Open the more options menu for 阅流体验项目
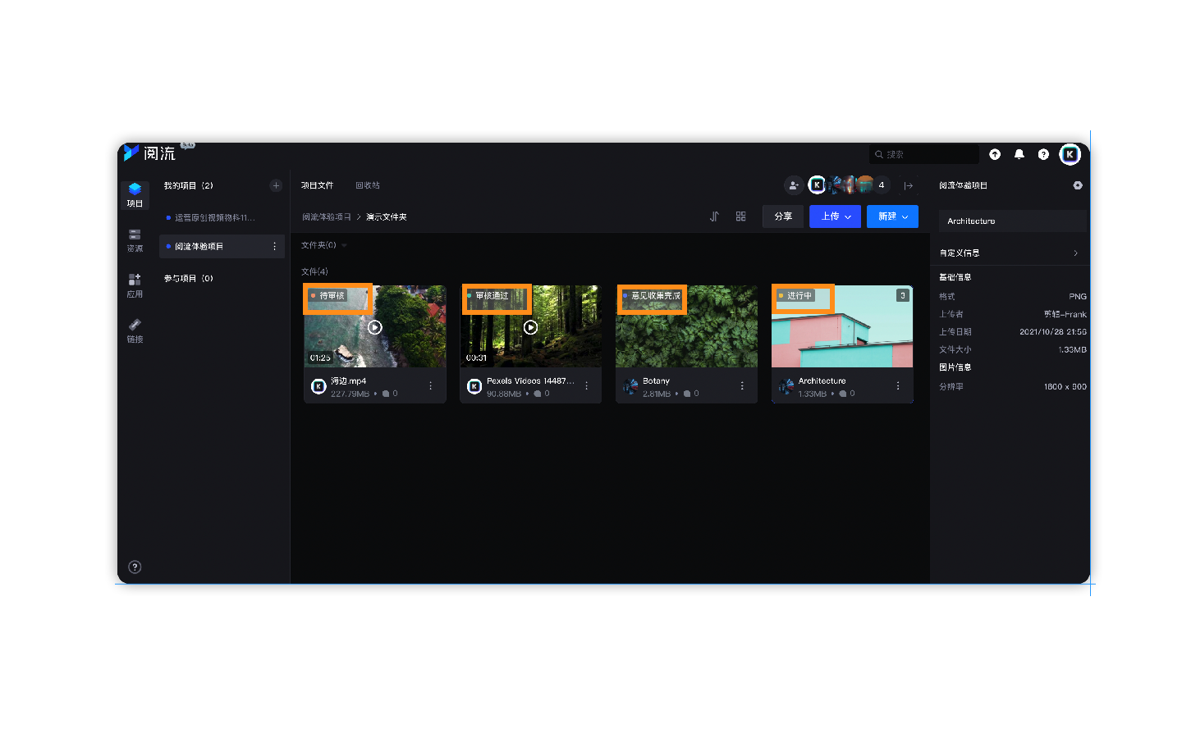Viewport: 1182px width, 738px height. click(274, 246)
